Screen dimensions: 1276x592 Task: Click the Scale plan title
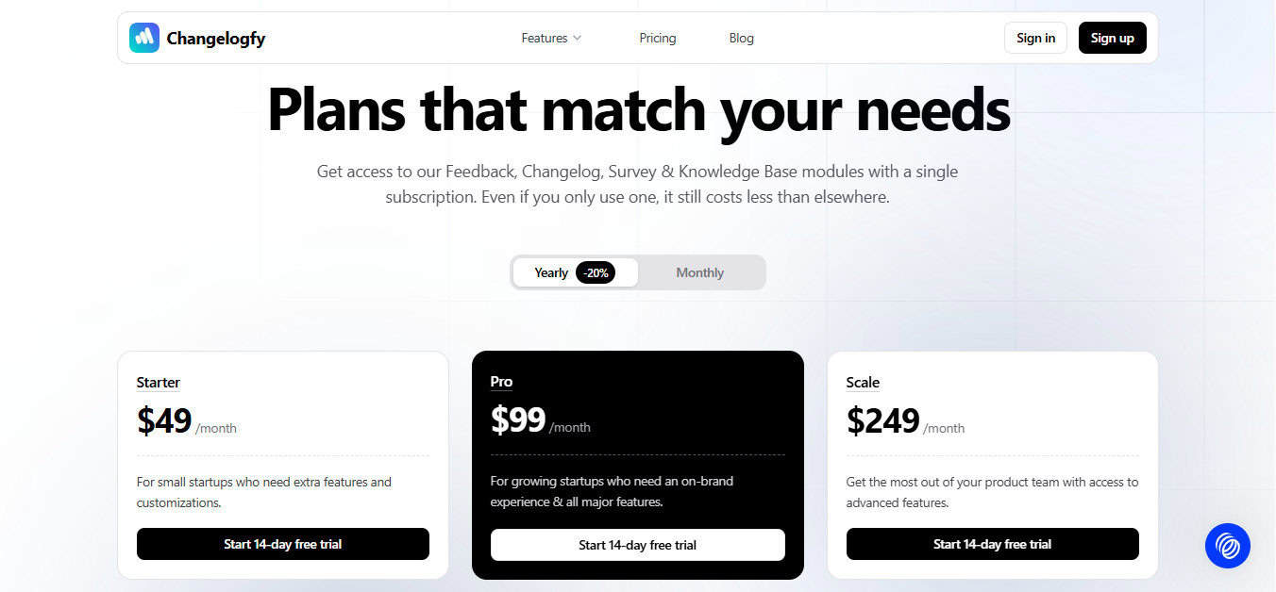(x=863, y=383)
